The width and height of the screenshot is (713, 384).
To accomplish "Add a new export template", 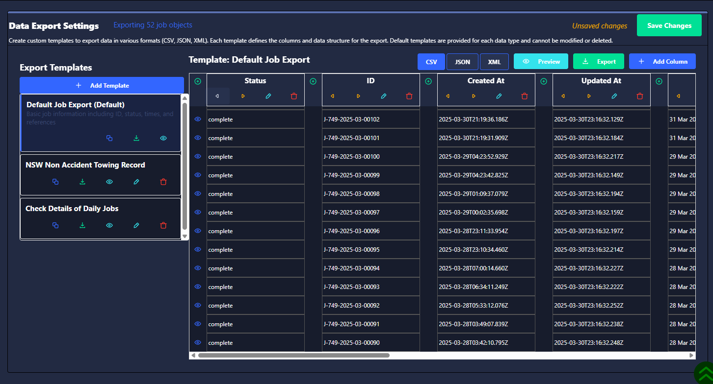I will tap(102, 85).
